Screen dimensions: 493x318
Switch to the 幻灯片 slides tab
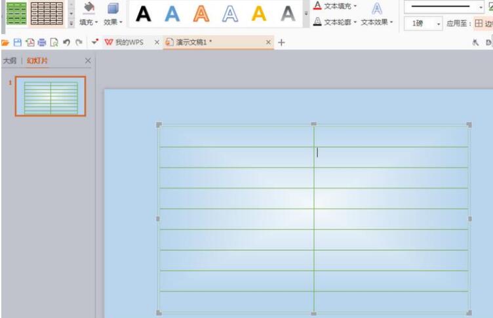click(37, 61)
